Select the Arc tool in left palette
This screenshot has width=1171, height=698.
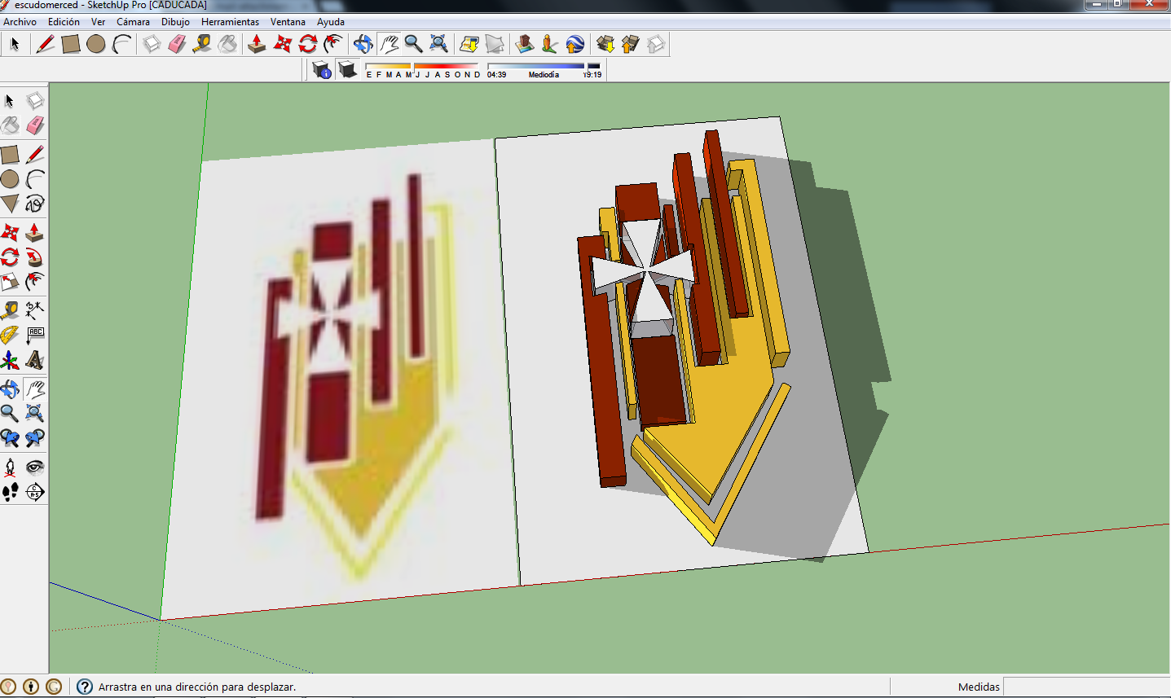pyautogui.click(x=34, y=179)
